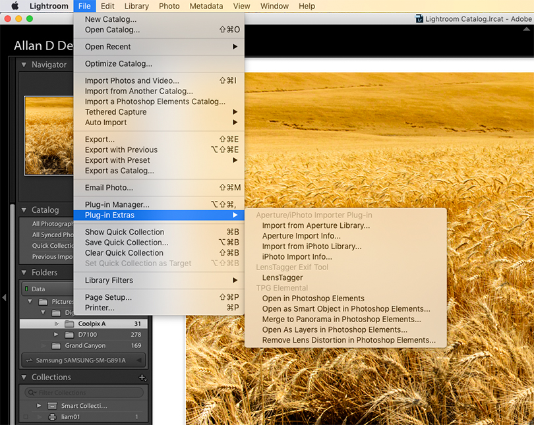Expand the D7100 folder arrow

click(56, 335)
